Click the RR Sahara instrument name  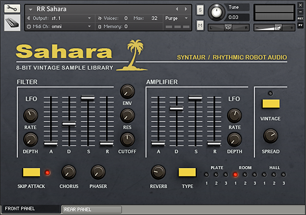(52, 9)
